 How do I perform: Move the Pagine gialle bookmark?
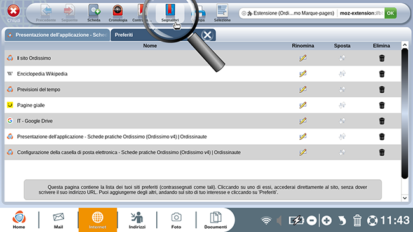(x=342, y=105)
